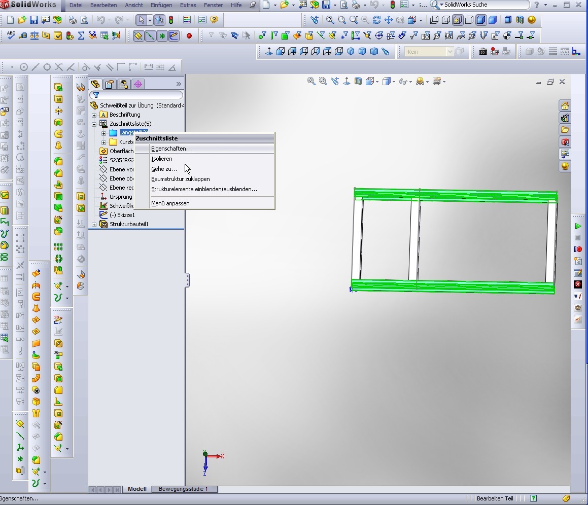Click the Section View icon in the viewport toolbar
The image size is (588, 505).
[x=358, y=81]
